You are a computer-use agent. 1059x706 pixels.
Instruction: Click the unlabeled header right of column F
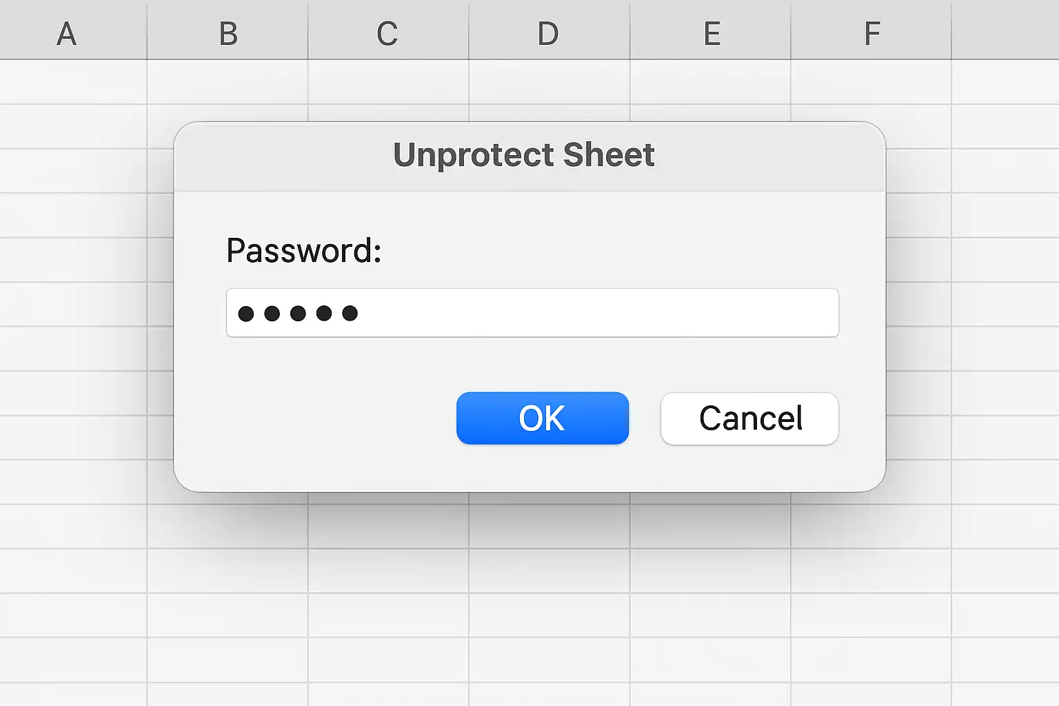click(x=1005, y=30)
